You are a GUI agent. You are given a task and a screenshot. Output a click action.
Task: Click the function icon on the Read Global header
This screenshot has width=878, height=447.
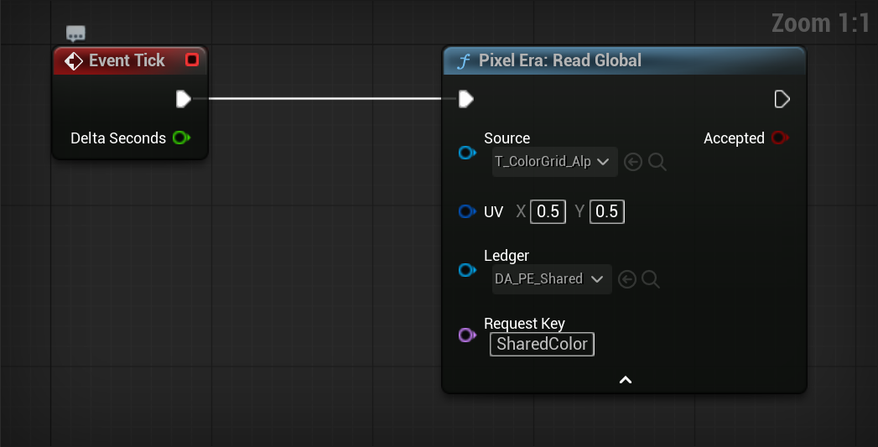pos(464,60)
